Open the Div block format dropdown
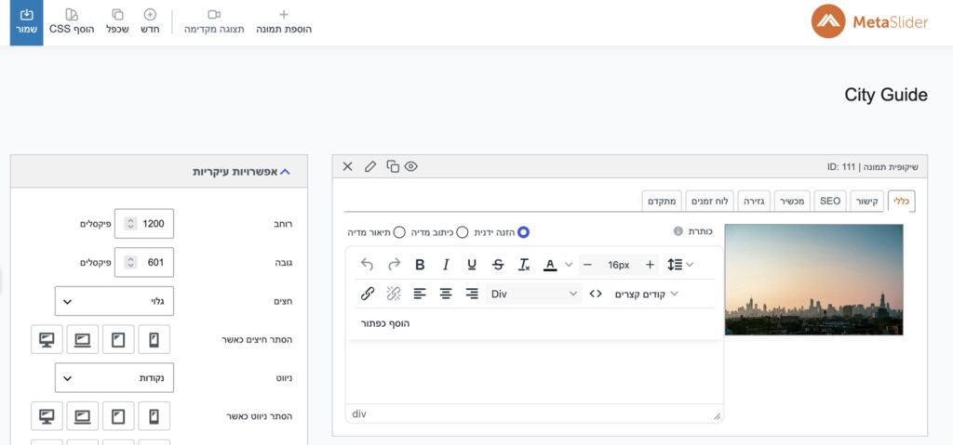 pos(533,294)
